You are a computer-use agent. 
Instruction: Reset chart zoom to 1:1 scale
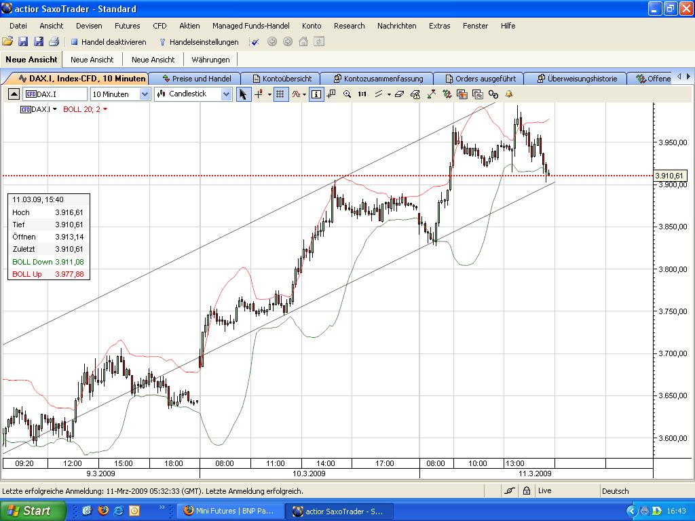pos(361,94)
